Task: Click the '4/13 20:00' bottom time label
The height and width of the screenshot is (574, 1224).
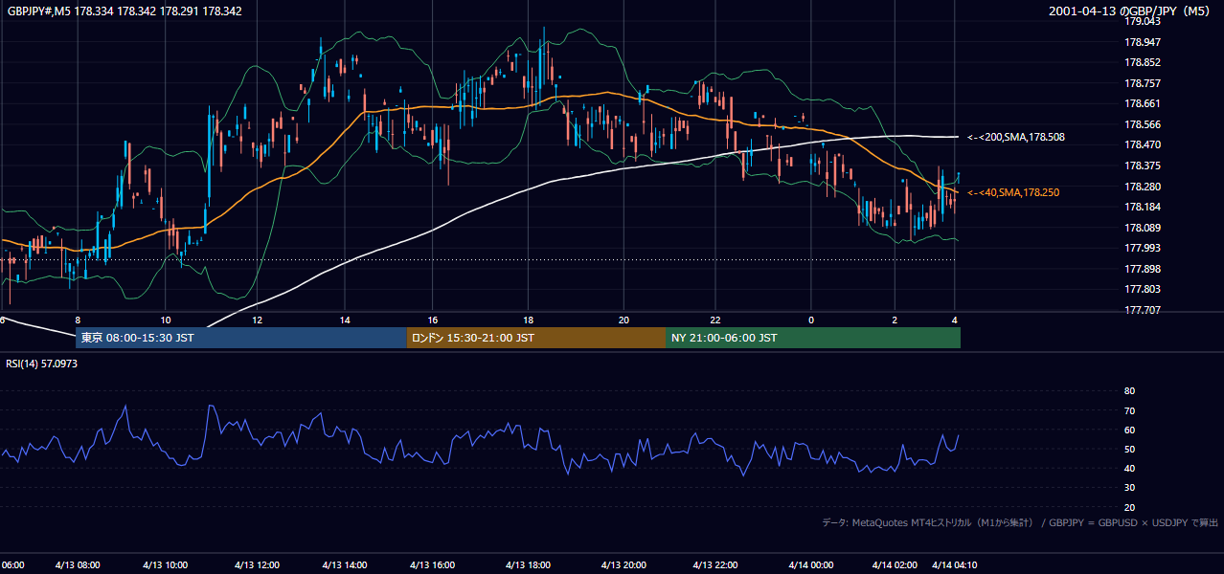Action: pos(623,565)
